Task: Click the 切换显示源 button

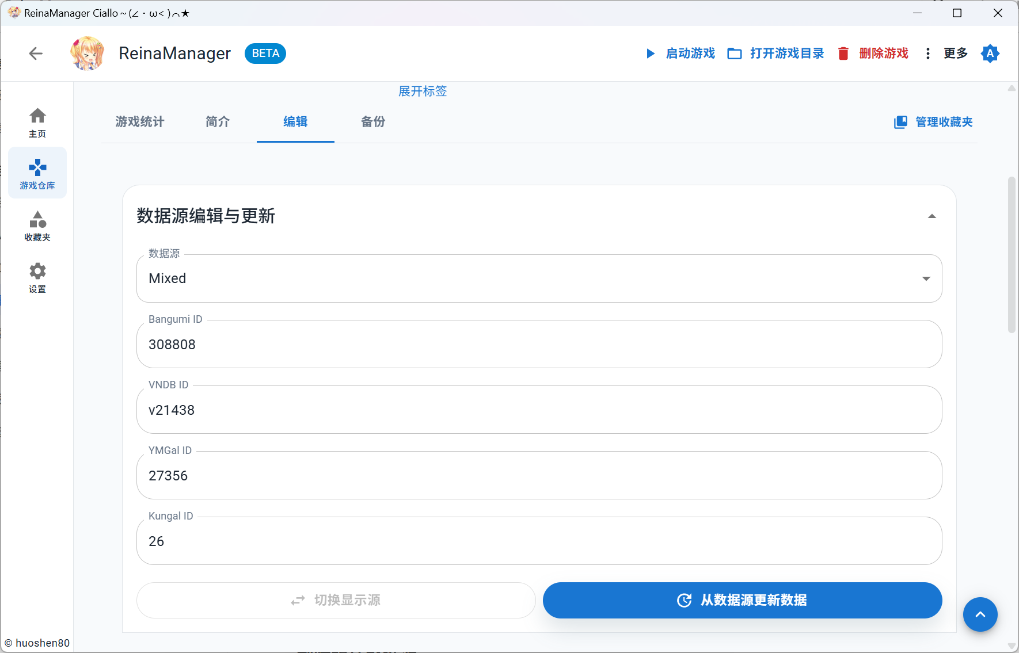Action: click(336, 600)
